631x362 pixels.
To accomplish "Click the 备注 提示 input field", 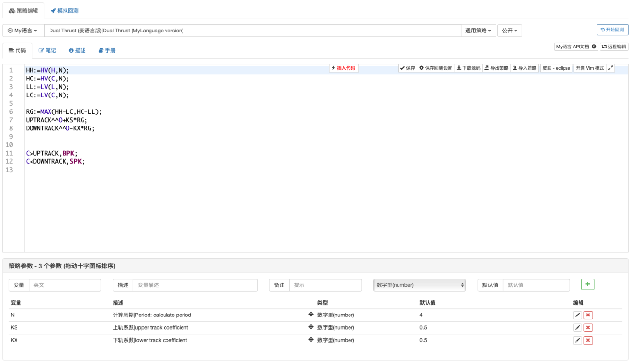I will pos(325,285).
